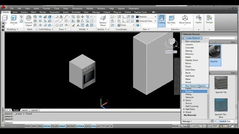Toggle DUCS in status bar
Screen dimensions: 239x134
pyautogui.click(x=87, y=126)
